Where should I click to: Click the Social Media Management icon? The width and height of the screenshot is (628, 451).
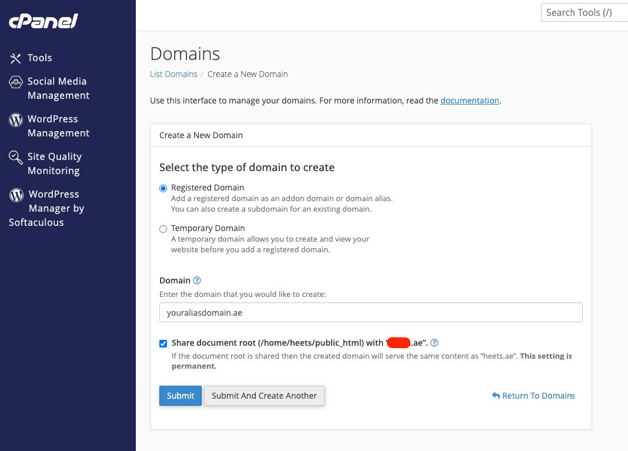pos(16,82)
